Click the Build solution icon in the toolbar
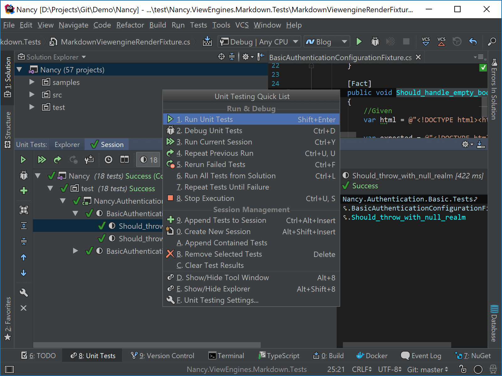502x376 pixels. tap(207, 41)
